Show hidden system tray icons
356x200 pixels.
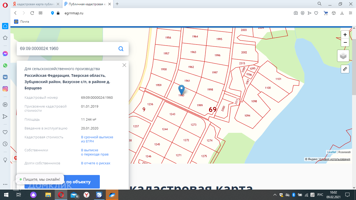275,195
